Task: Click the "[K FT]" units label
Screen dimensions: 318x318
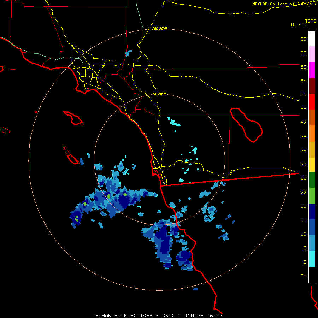Action: [299, 24]
